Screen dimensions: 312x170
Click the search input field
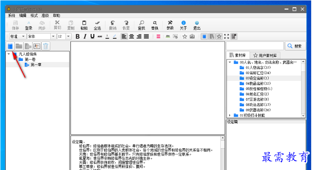click(255, 46)
